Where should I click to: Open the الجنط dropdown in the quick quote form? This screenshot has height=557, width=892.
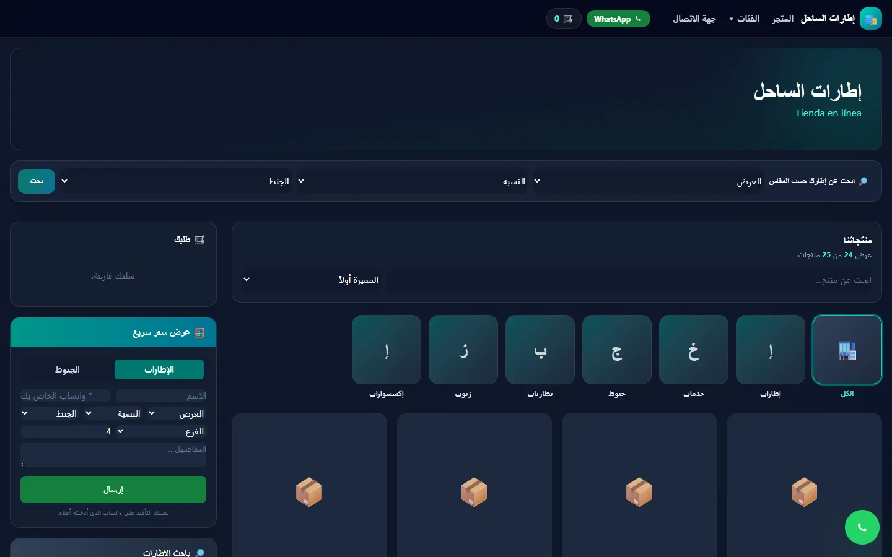click(50, 413)
